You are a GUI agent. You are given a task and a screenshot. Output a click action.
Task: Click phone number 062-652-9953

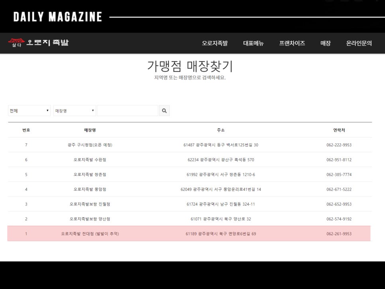(339, 204)
